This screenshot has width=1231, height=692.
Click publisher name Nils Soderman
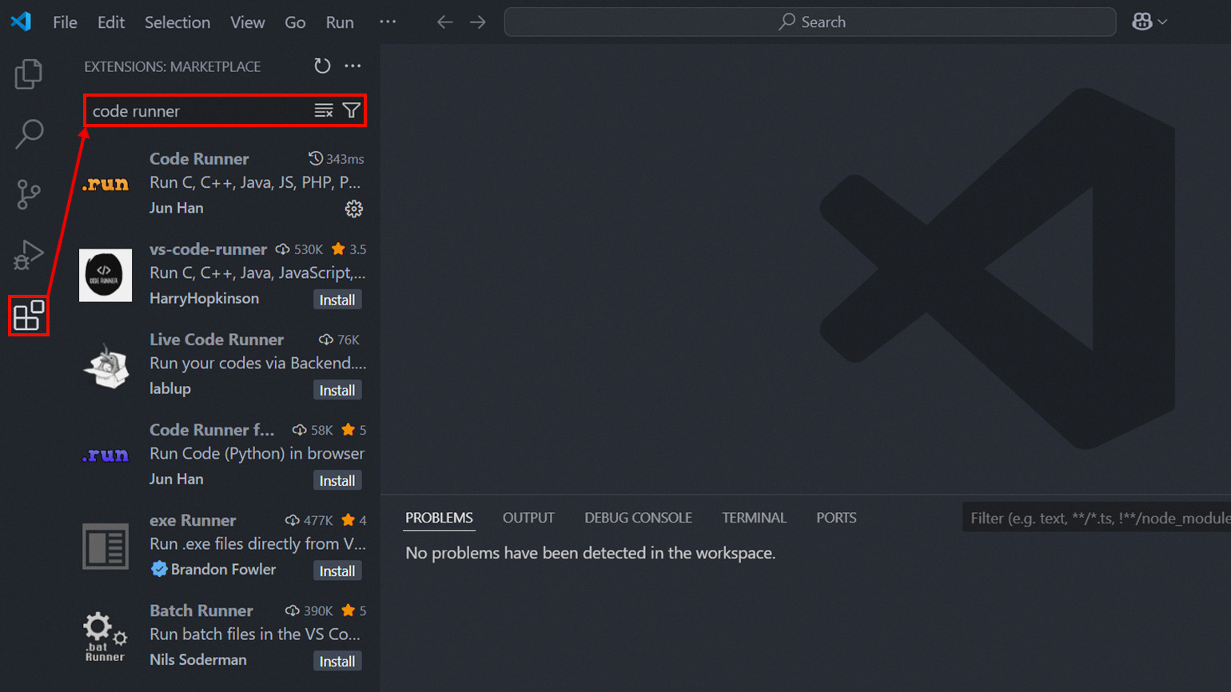[197, 660]
